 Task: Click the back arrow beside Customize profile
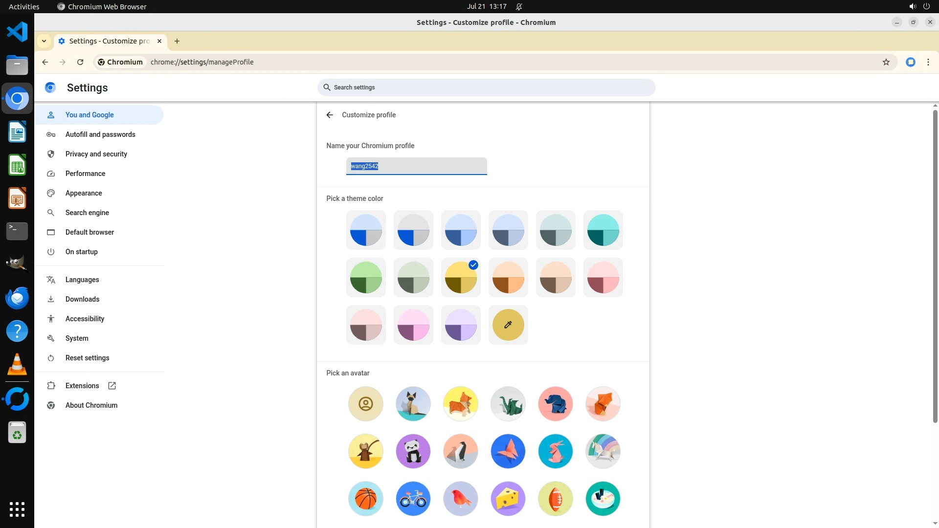click(x=330, y=115)
